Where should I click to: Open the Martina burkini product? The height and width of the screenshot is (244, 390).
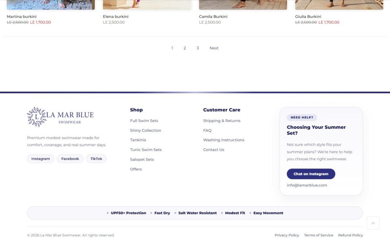22,16
